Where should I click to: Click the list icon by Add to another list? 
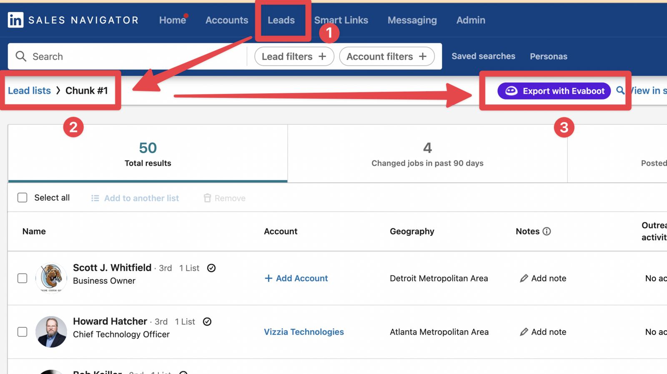pyautogui.click(x=95, y=198)
